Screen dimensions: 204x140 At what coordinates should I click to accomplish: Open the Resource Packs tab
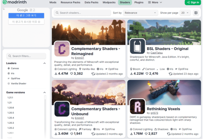[x=70, y=2]
